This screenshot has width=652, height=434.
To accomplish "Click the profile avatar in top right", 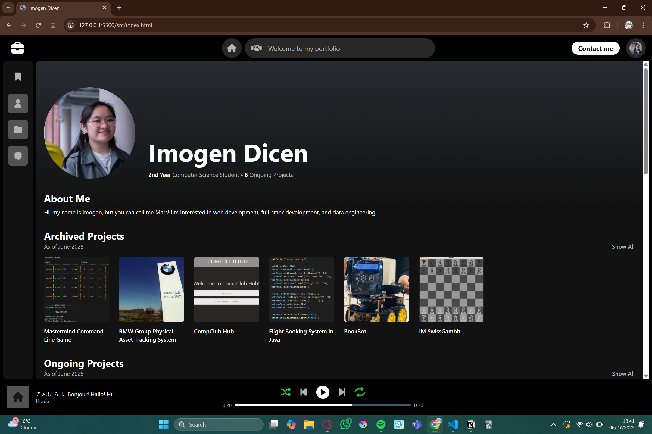I will click(x=636, y=48).
